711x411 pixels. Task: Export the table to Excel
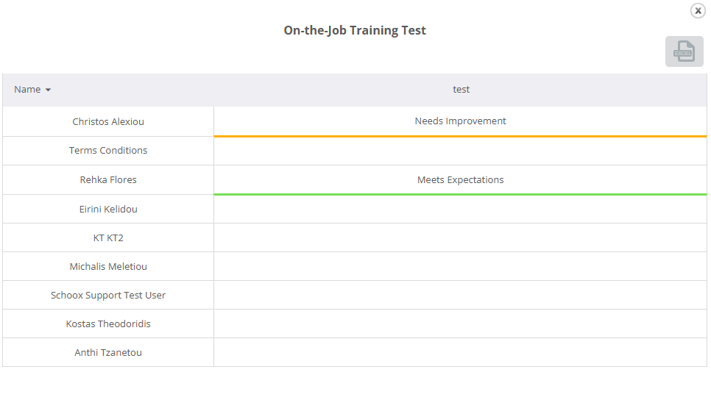684,51
